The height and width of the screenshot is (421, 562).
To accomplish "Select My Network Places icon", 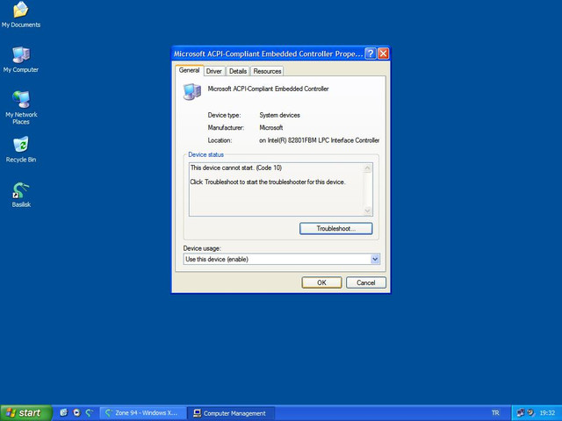I will coord(21,107).
